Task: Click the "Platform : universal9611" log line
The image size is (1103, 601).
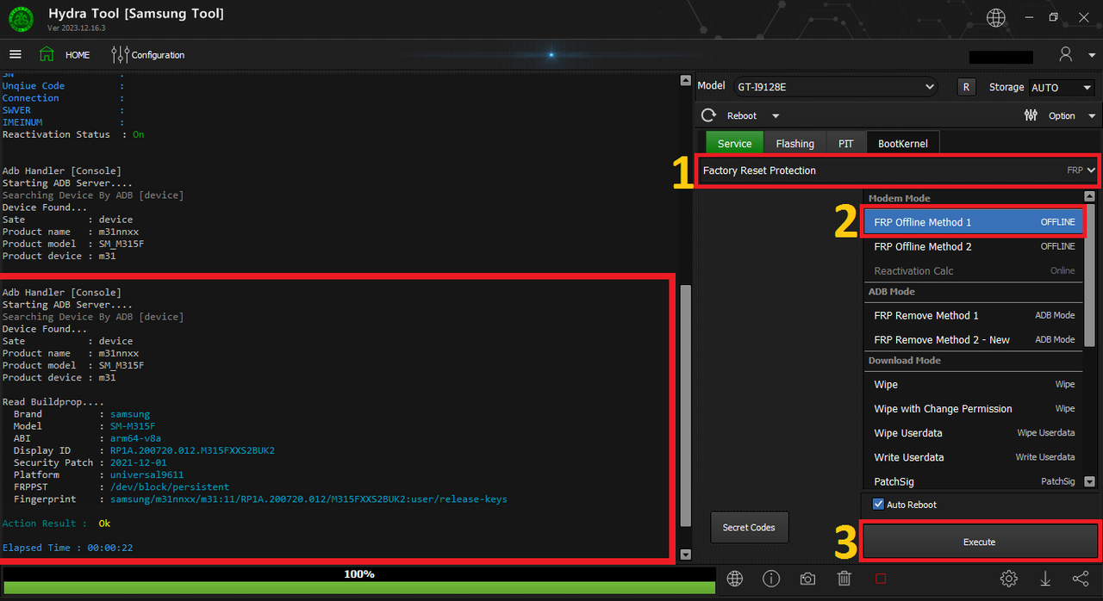Action: point(99,474)
